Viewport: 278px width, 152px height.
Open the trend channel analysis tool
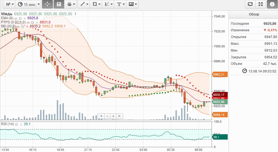[108, 4]
